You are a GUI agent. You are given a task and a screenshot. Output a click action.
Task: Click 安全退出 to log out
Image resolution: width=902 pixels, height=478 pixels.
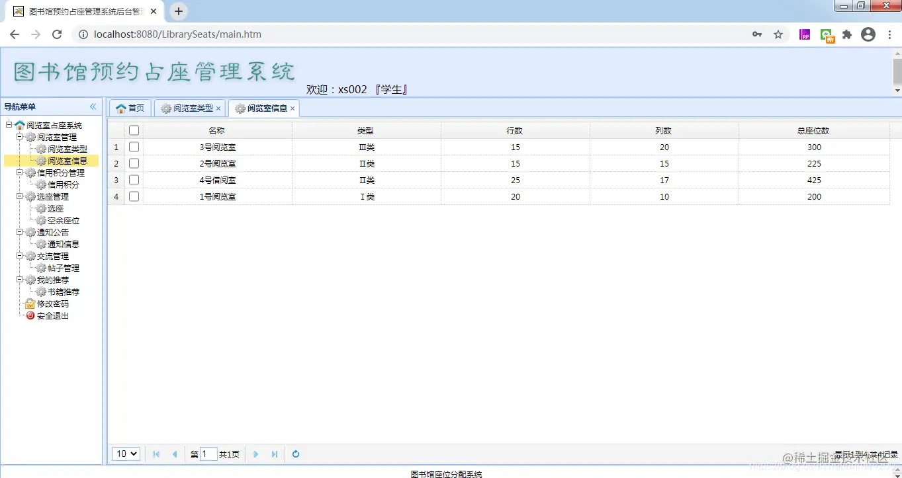[53, 316]
